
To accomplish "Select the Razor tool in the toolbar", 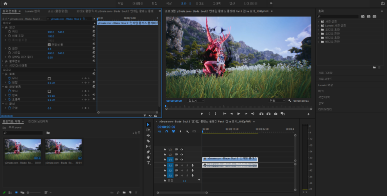I will [x=148, y=141].
